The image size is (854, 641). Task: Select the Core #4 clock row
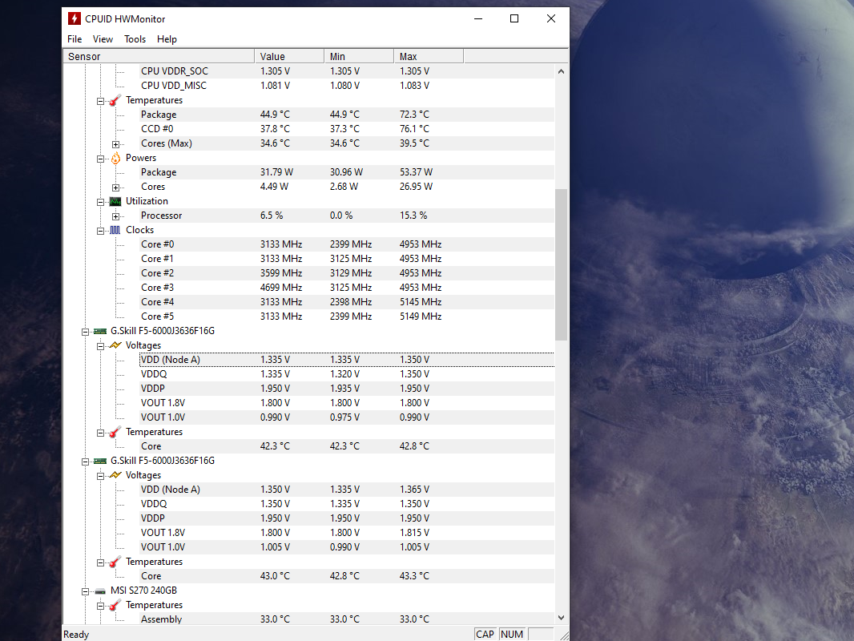click(347, 302)
